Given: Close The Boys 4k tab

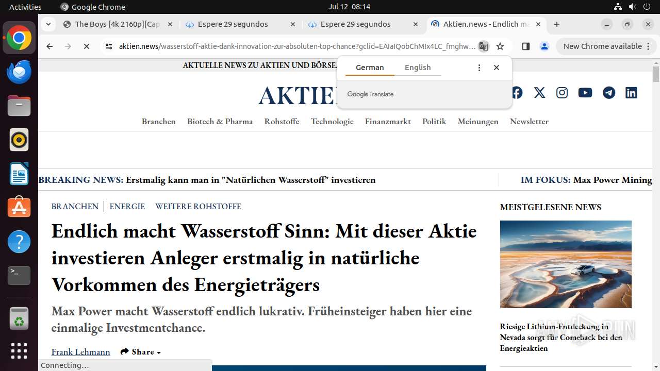Looking at the screenshot, I should pos(170,24).
